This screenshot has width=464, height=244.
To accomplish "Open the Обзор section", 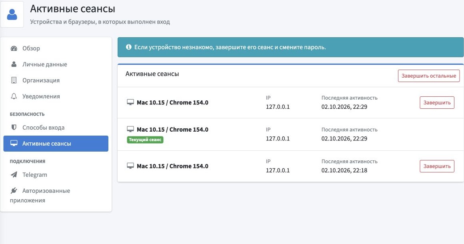I will coord(56,48).
